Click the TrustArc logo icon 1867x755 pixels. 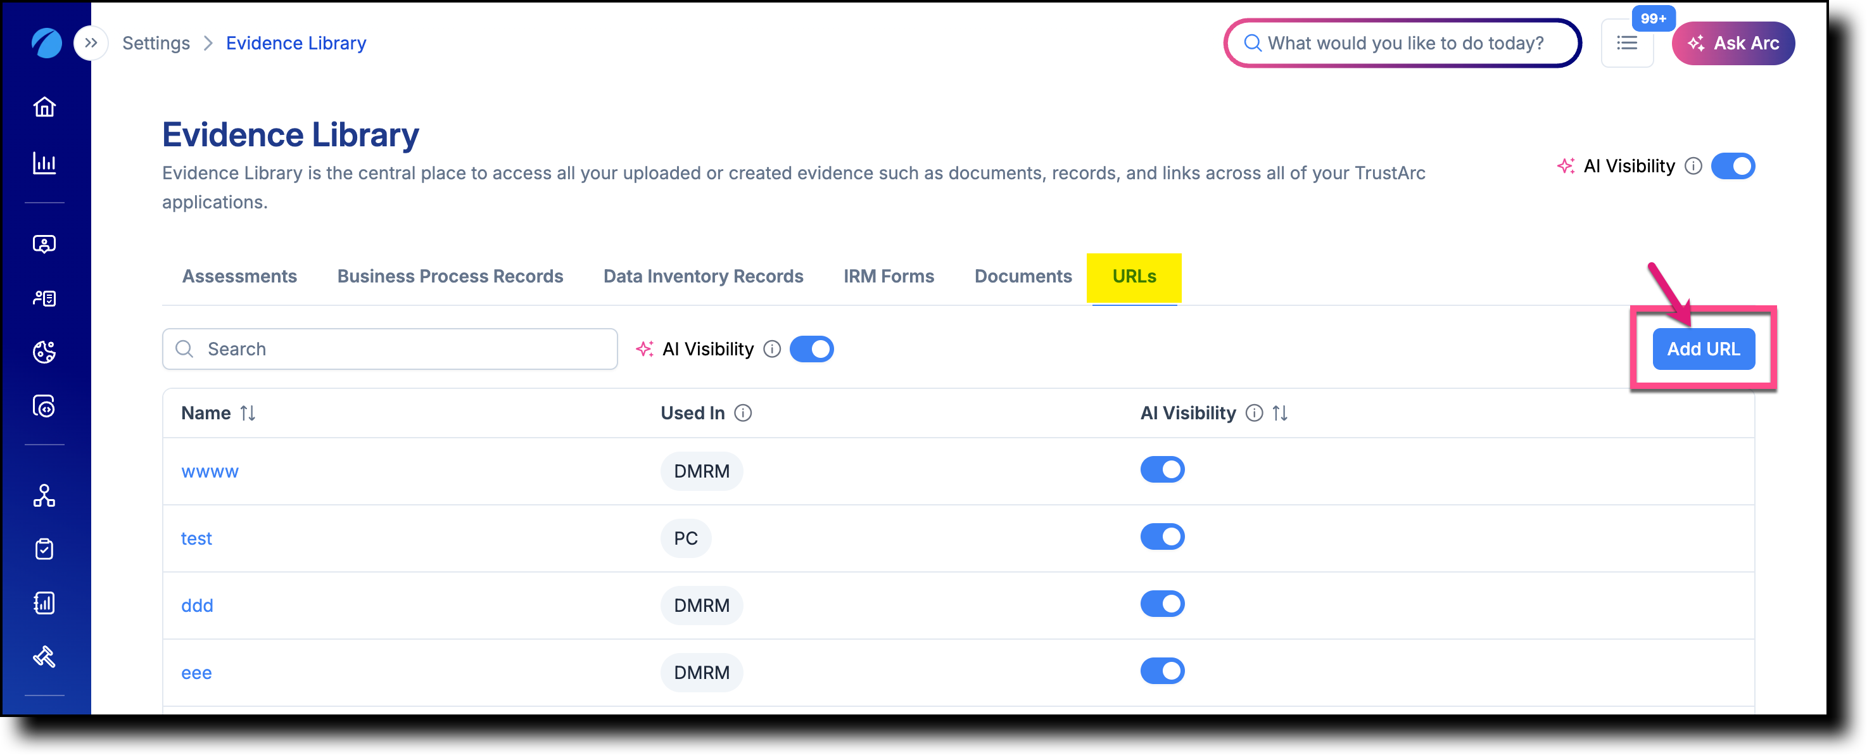point(46,44)
